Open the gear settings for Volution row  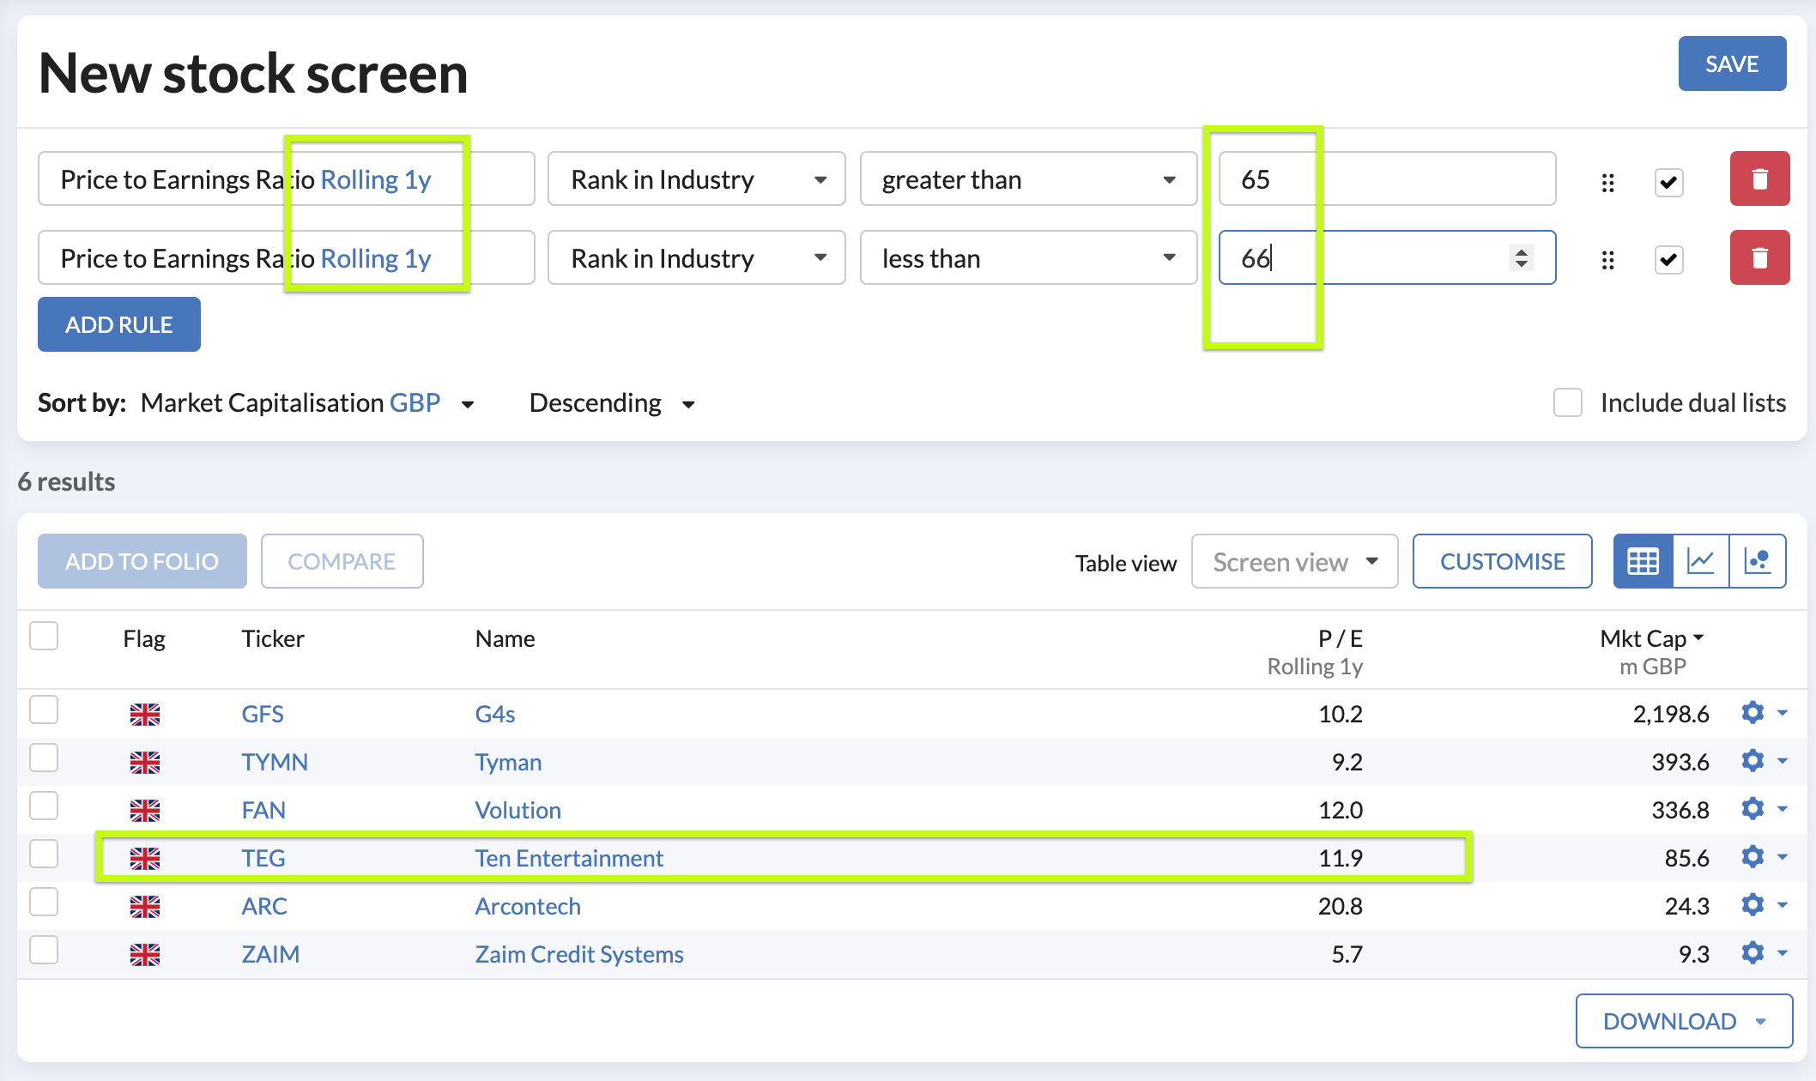point(1752,809)
